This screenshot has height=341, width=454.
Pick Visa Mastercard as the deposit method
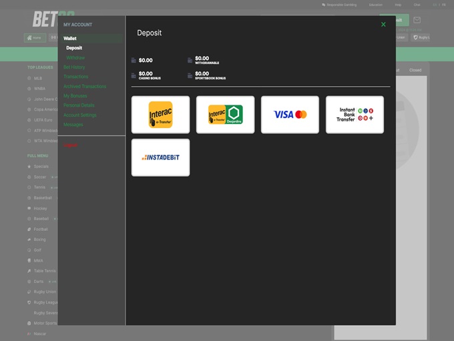point(290,115)
